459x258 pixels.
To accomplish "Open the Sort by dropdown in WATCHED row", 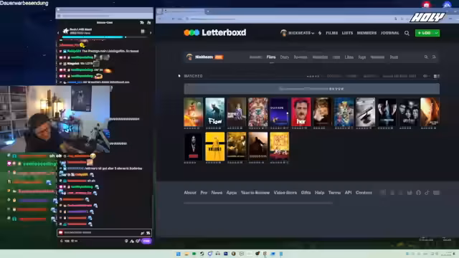I will (x=399, y=76).
